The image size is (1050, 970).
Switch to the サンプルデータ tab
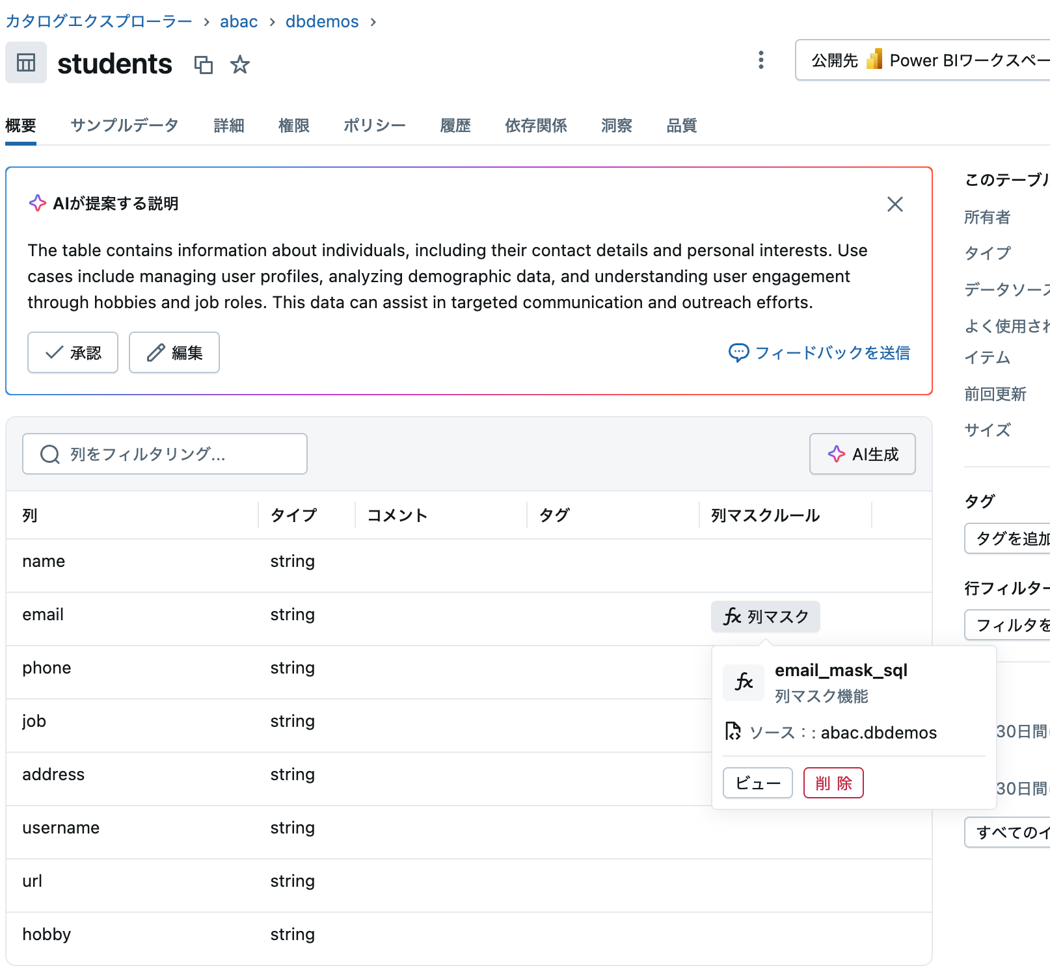tap(124, 125)
